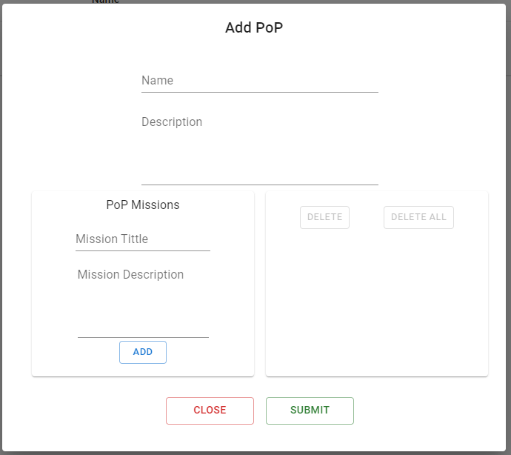Viewport: 511px width, 455px height.
Task: Select the Mission Tittle field
Action: tap(143, 239)
